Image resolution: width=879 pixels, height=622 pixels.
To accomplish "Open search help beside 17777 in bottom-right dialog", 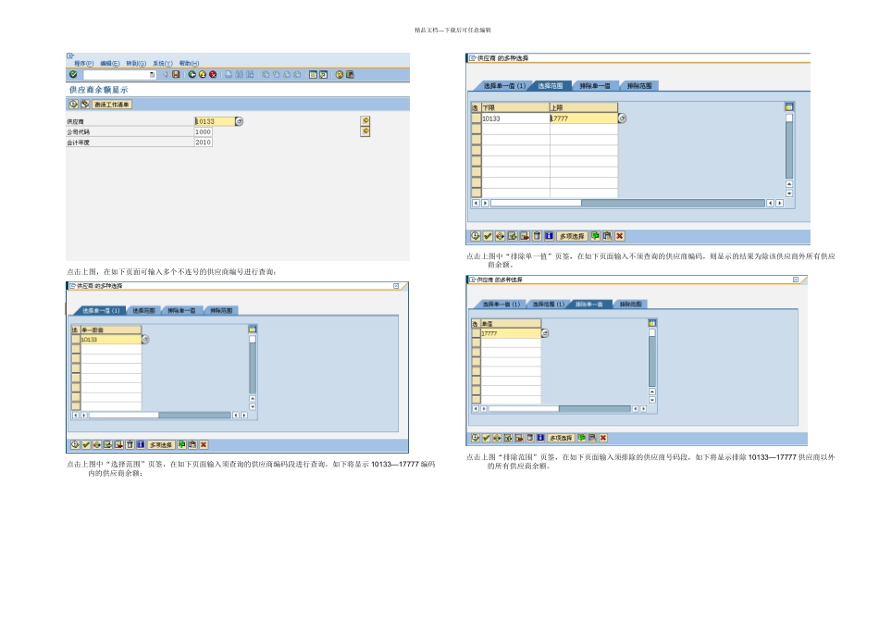I will tap(544, 333).
